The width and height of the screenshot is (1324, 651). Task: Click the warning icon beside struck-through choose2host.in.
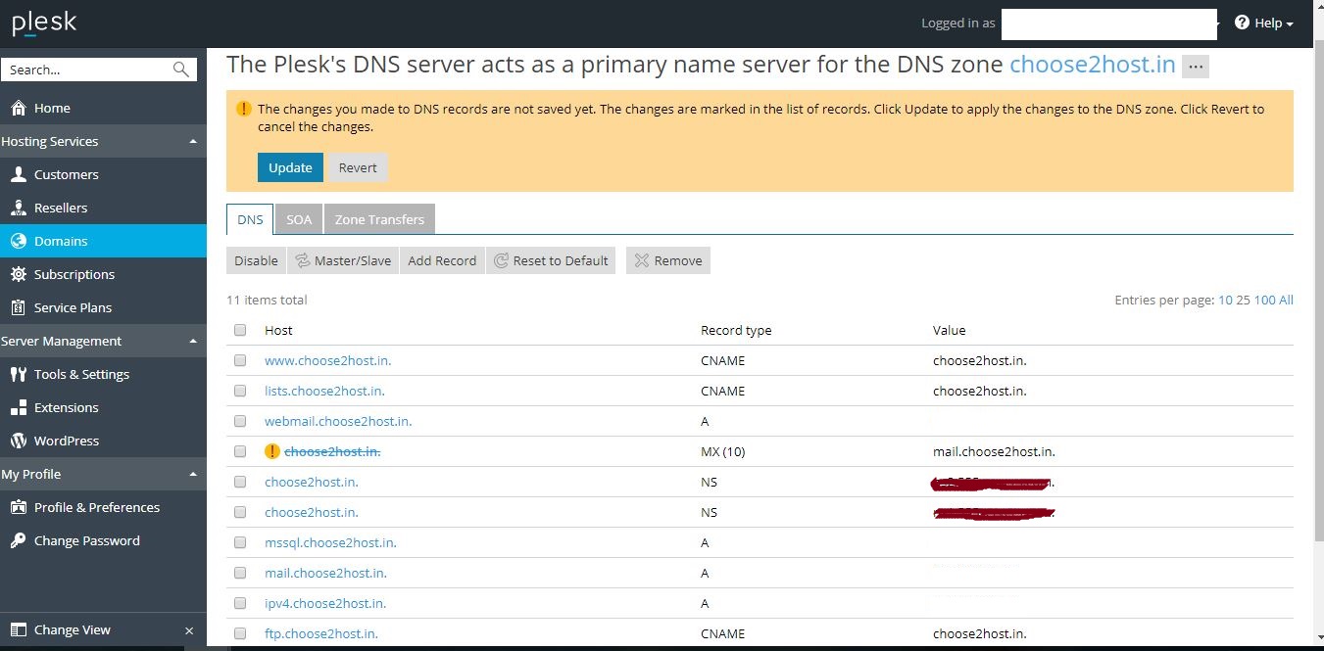272,451
